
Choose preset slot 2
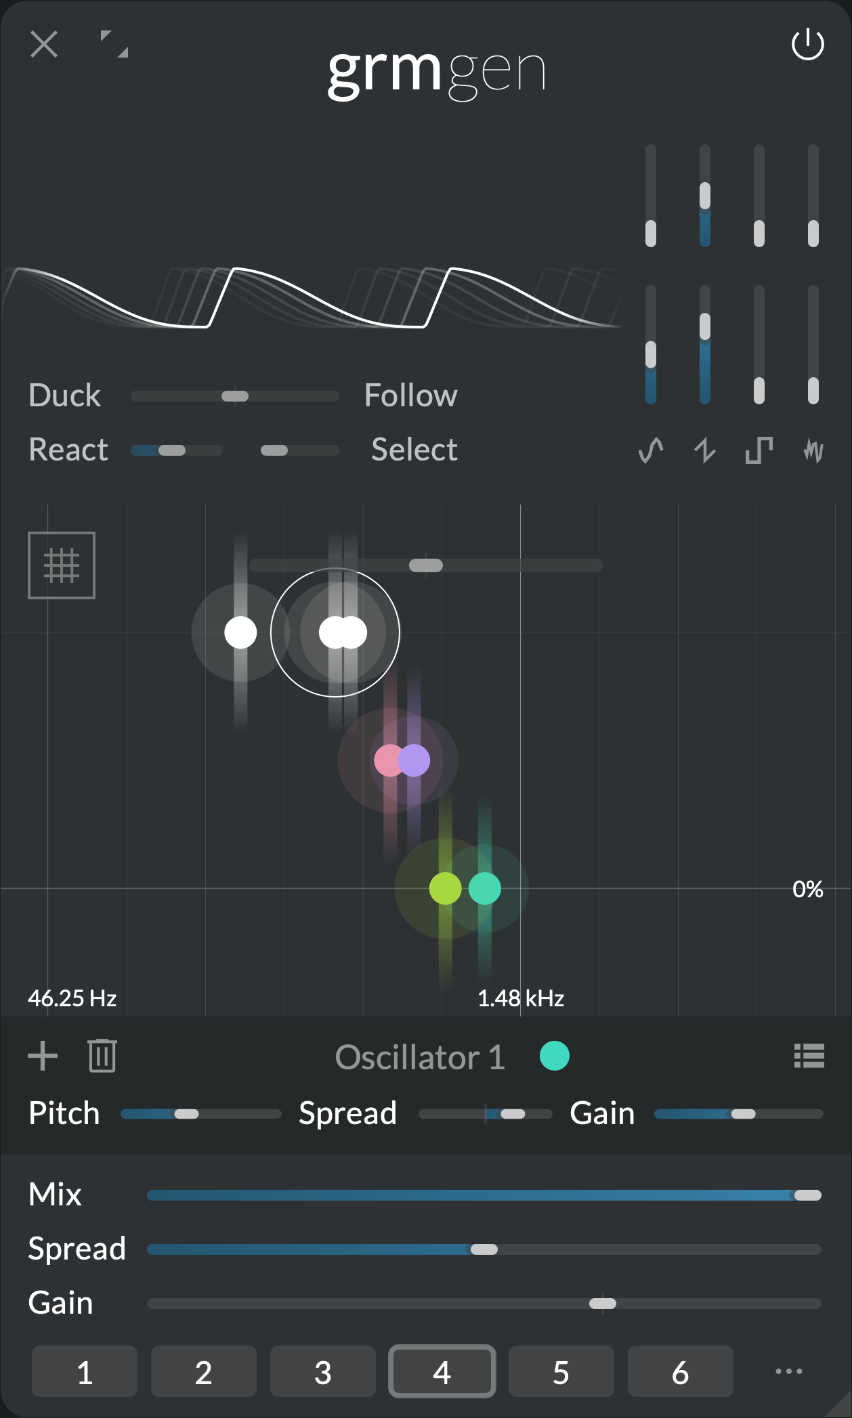pos(203,1372)
